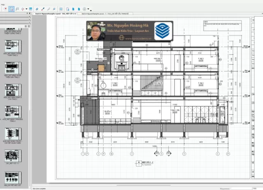This screenshot has width=263, height=190.
Task: Click the Mr. Nguyễn Hoàng Hà banner
Action: [130, 31]
